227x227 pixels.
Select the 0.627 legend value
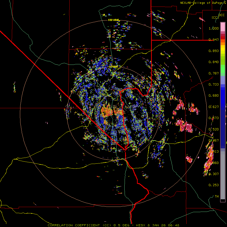coord(214,107)
